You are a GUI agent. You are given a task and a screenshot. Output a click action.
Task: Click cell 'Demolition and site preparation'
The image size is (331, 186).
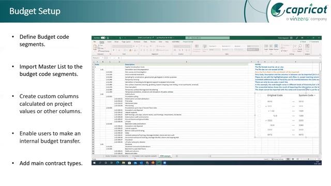point(137,69)
